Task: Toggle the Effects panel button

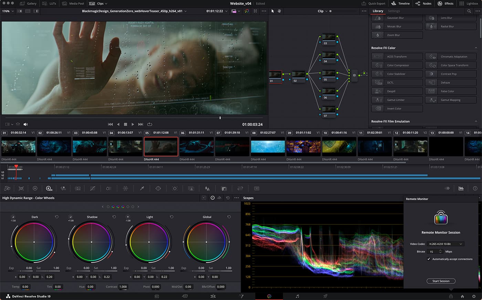Action: [x=446, y=3]
